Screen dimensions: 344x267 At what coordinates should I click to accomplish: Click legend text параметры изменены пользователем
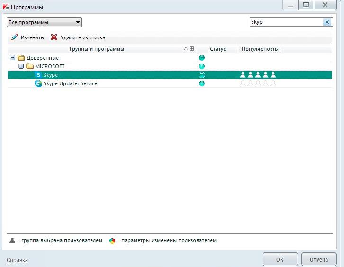click(x=169, y=240)
